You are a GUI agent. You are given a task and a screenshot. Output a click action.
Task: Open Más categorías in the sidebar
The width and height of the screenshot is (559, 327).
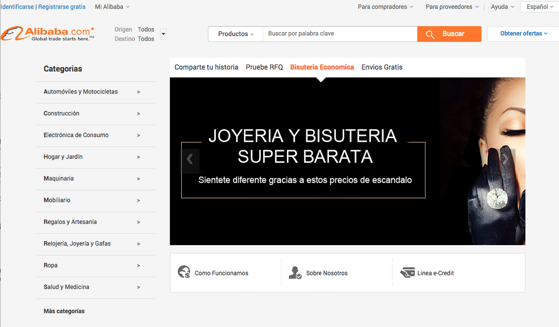[64, 311]
